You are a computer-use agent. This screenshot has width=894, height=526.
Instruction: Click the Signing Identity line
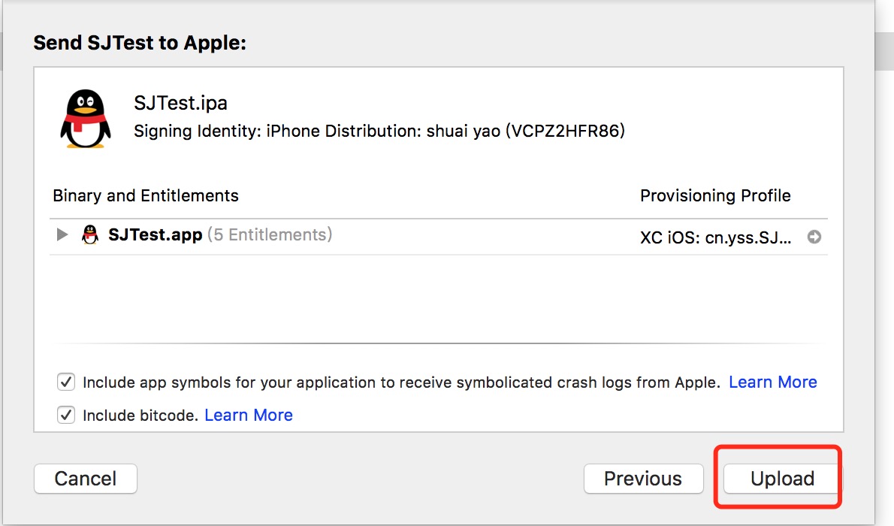[379, 131]
